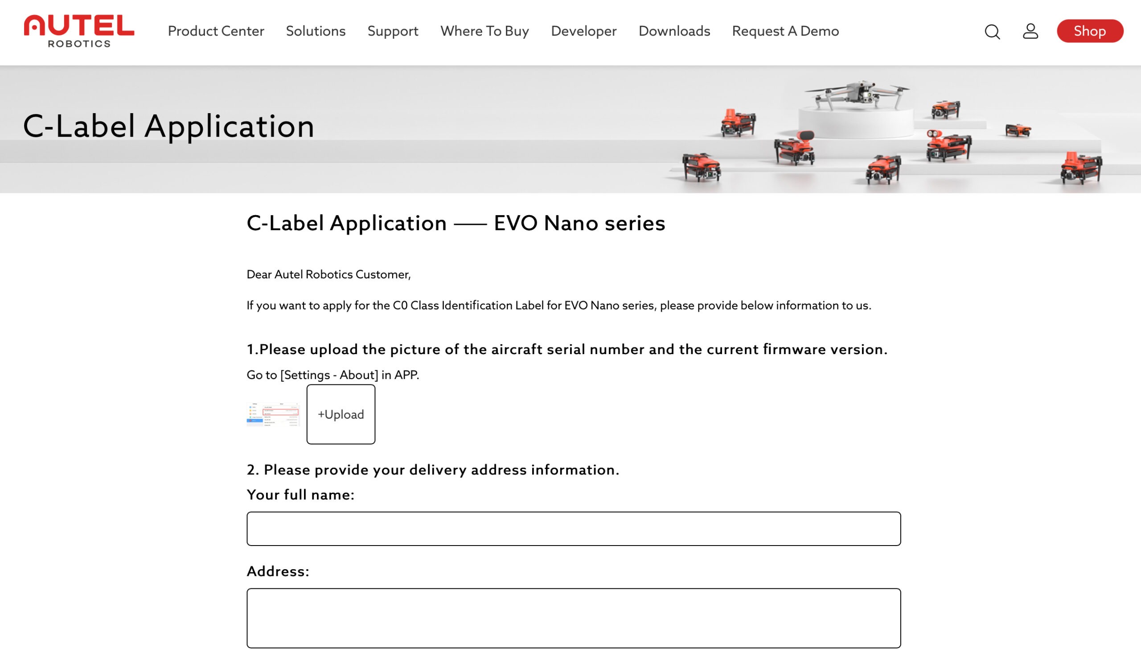The width and height of the screenshot is (1141, 660).
Task: Select the 'Address:' label
Action: (278, 571)
